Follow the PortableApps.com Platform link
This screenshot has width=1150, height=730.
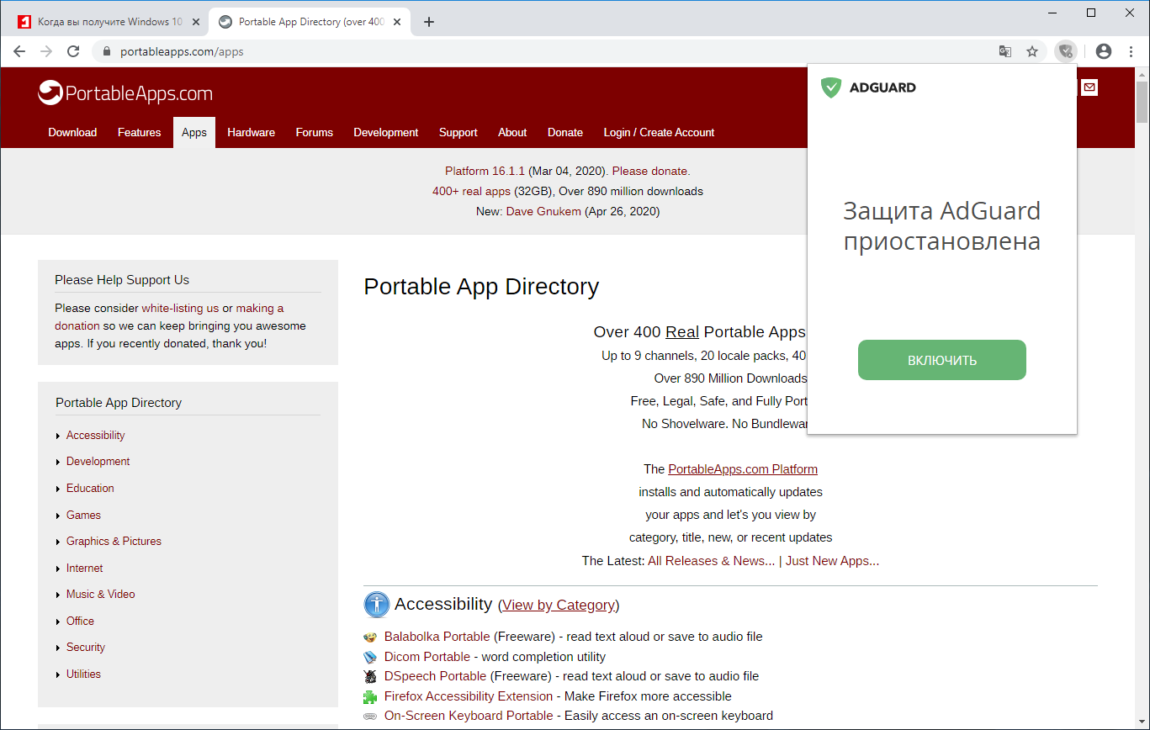743,468
